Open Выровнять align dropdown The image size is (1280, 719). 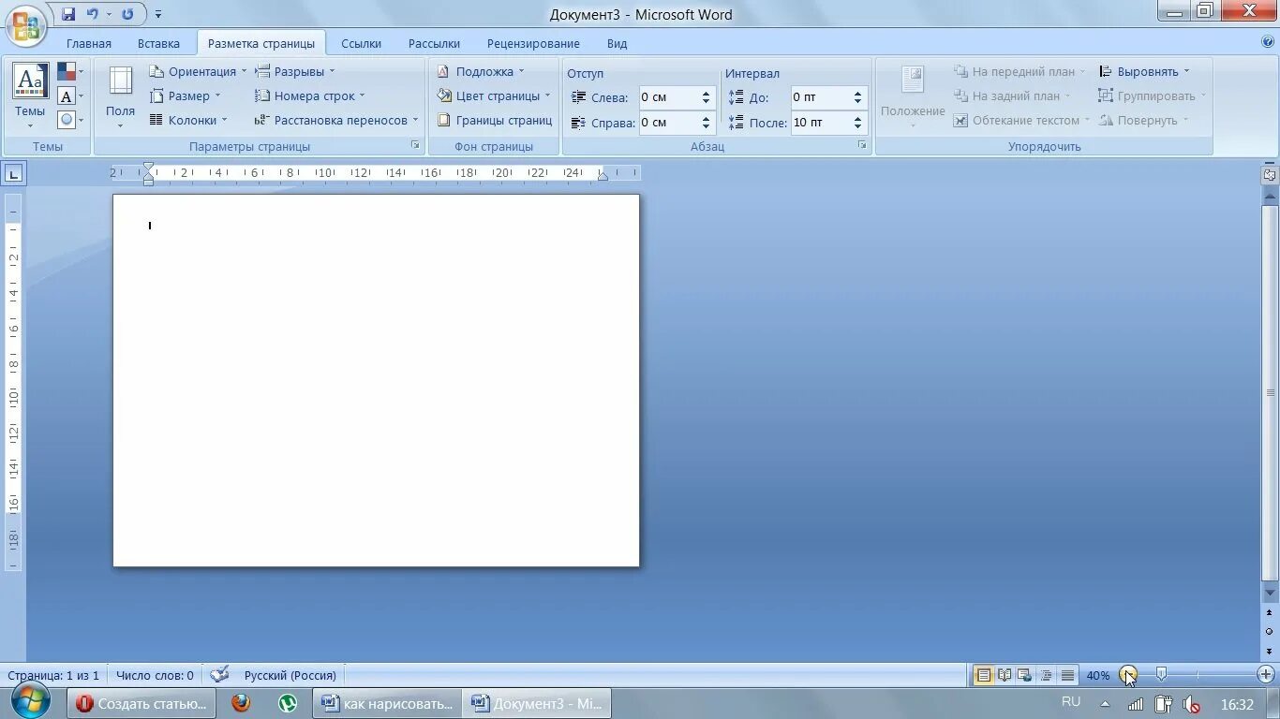coord(1144,71)
